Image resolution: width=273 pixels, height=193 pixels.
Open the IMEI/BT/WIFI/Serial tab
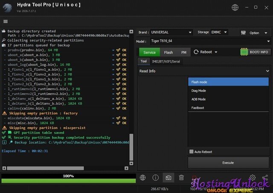coord(166,62)
